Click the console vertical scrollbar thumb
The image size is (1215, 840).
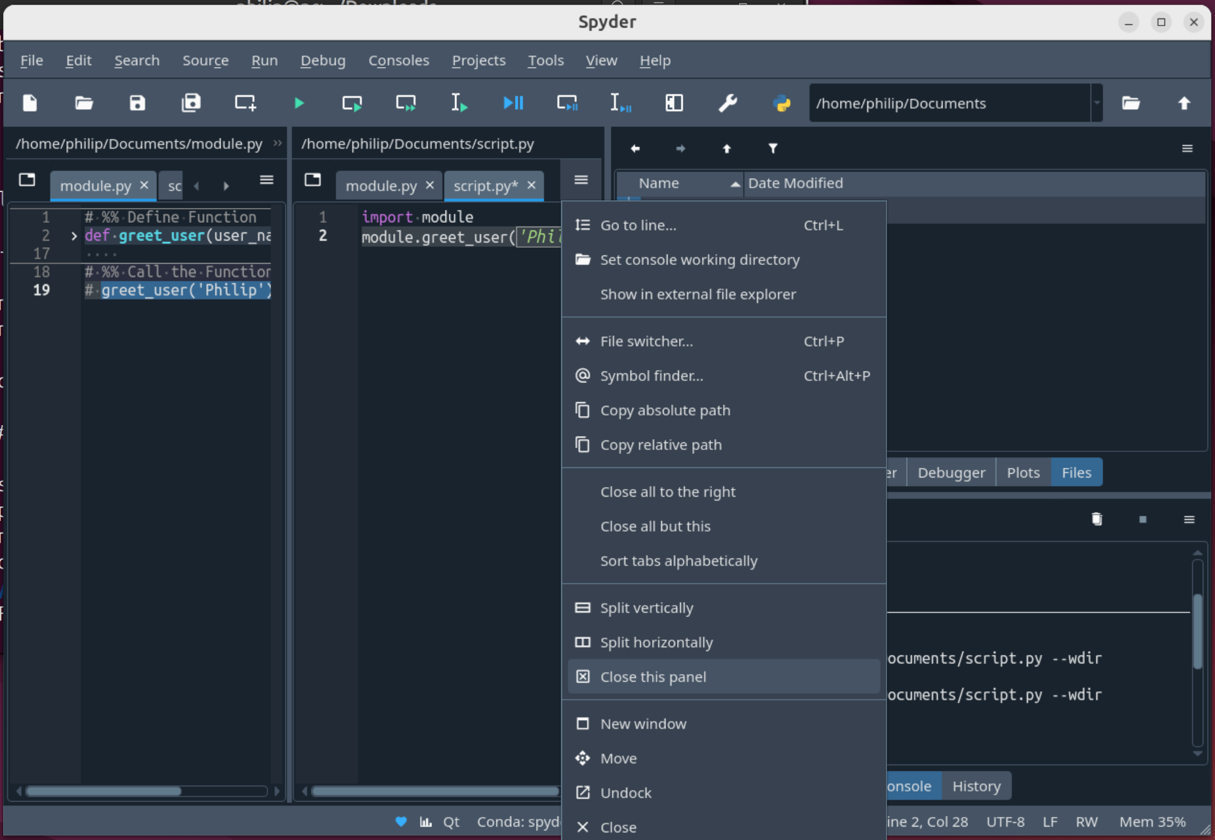(1197, 631)
